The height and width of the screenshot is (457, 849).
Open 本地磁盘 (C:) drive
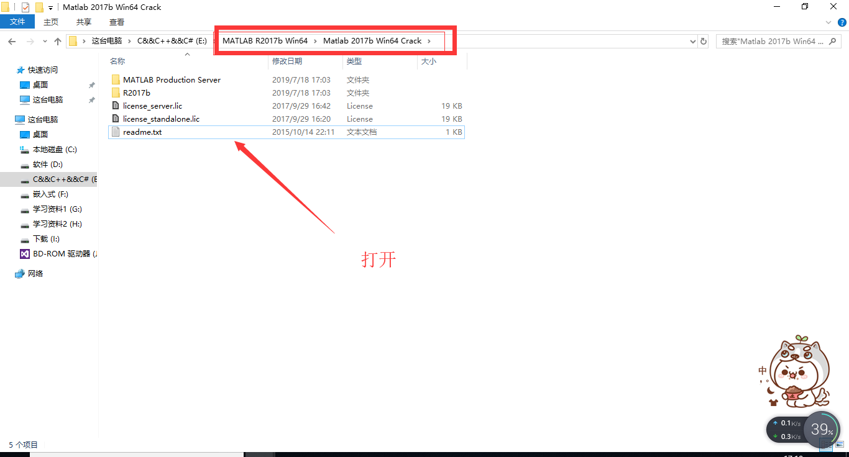(x=48, y=150)
